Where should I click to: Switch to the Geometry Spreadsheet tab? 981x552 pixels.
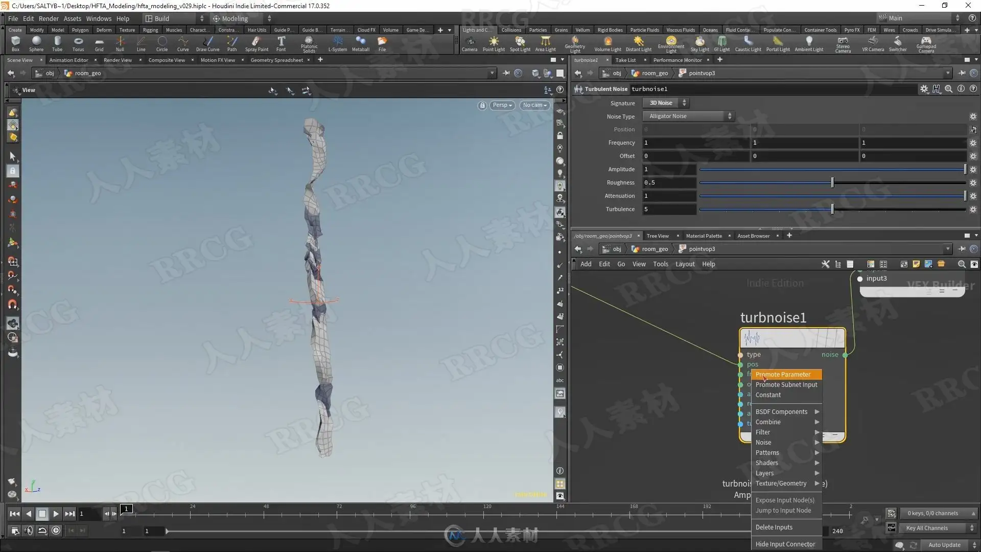point(276,60)
